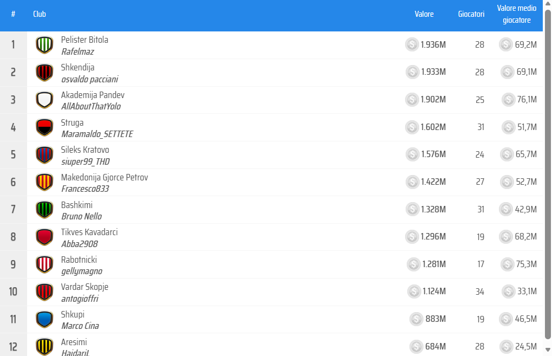Sort by the Valore column header
This screenshot has height=356, width=552.
pyautogui.click(x=424, y=14)
